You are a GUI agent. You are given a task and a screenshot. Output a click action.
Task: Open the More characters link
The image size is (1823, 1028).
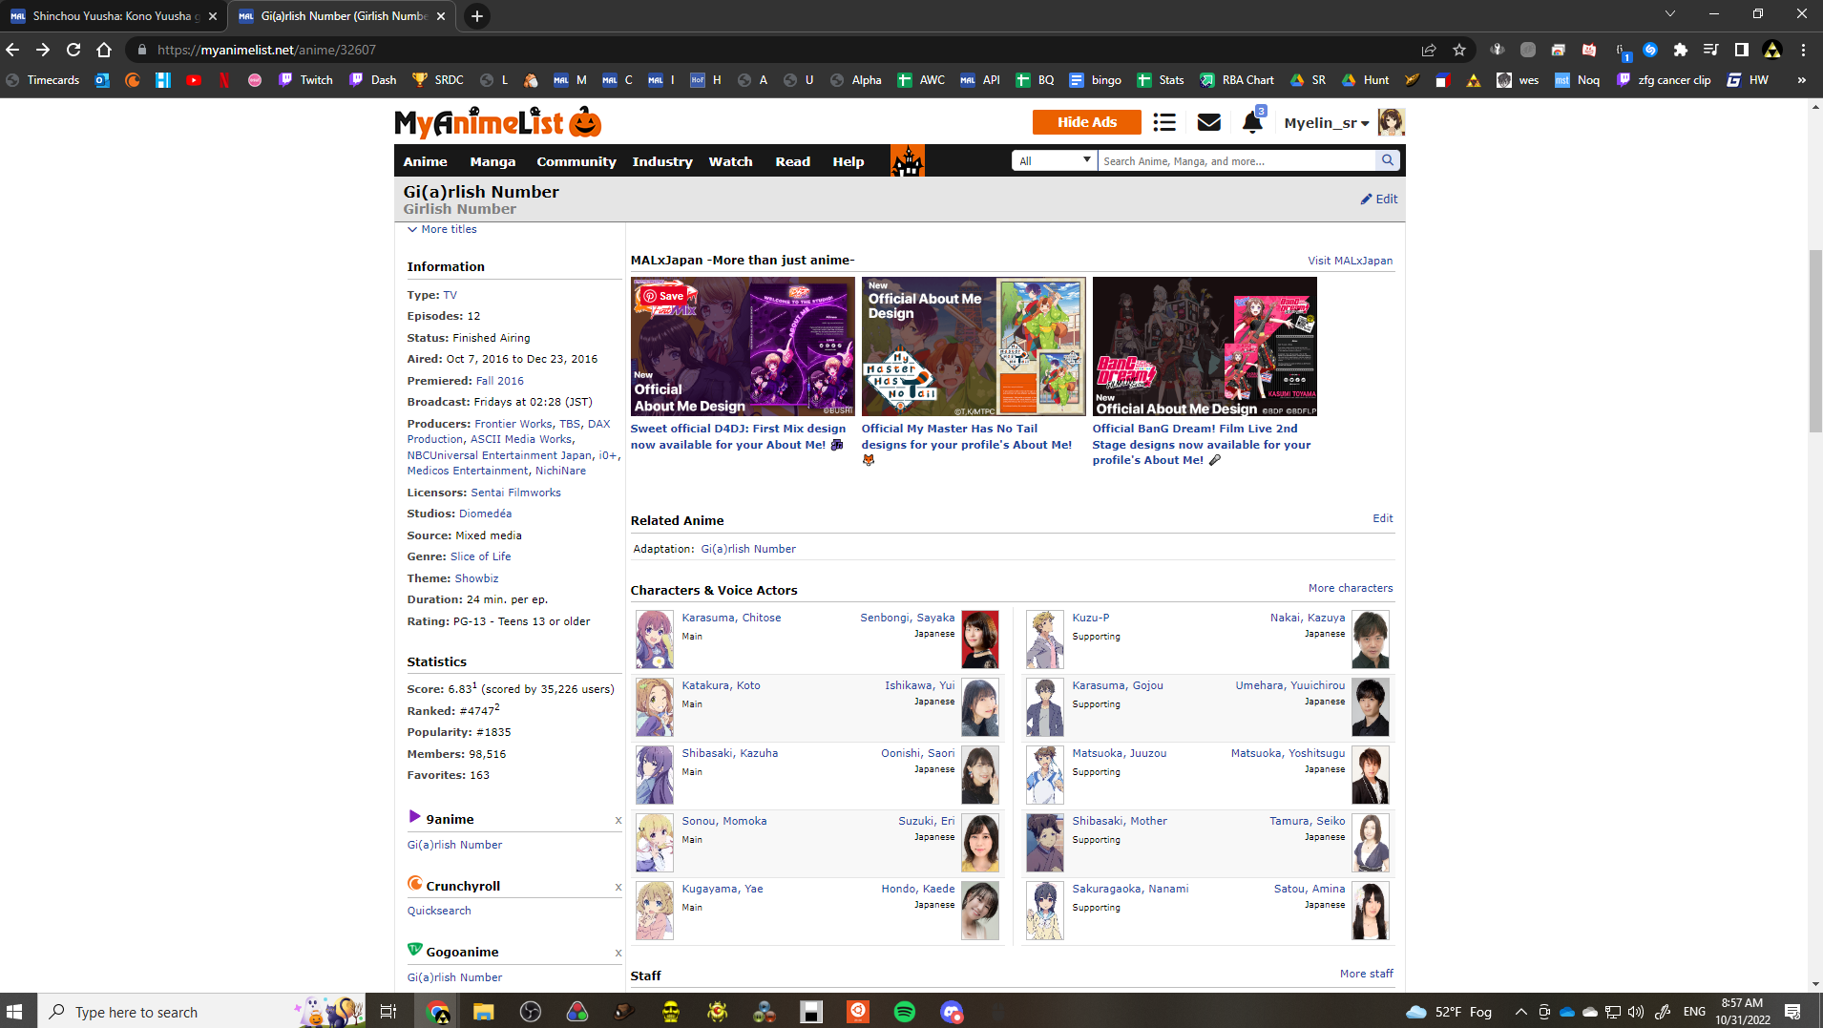pos(1351,588)
